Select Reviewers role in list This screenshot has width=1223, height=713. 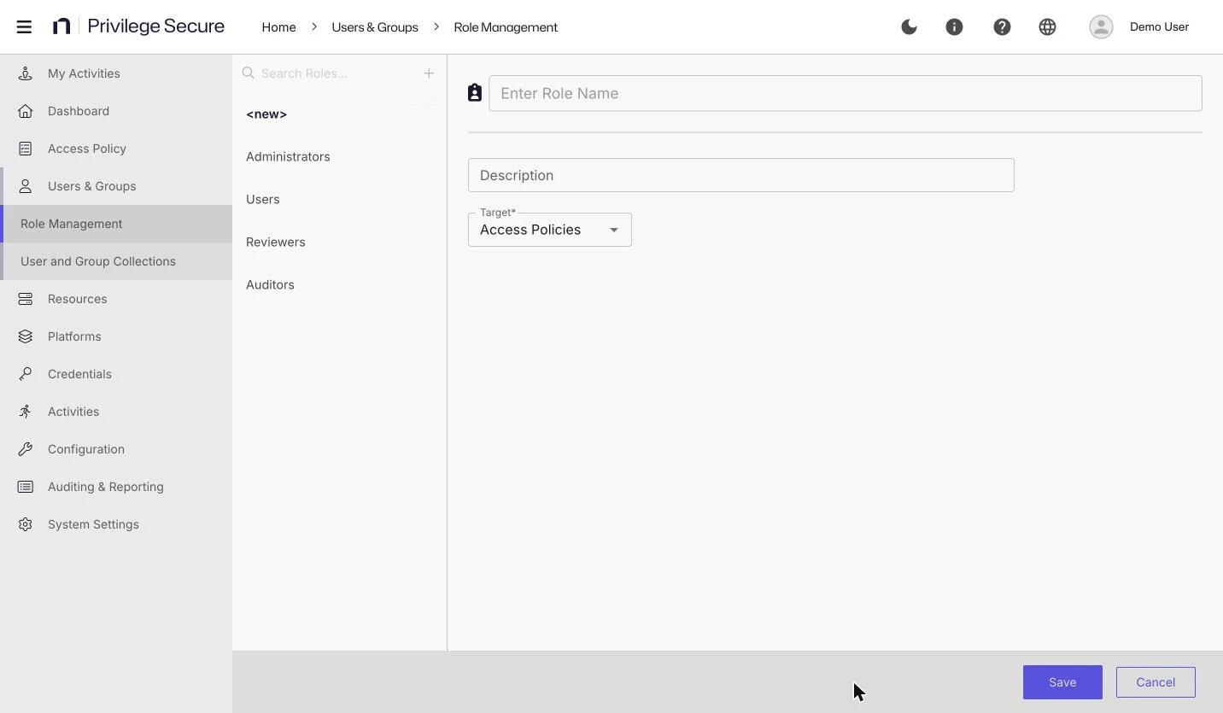click(339, 243)
